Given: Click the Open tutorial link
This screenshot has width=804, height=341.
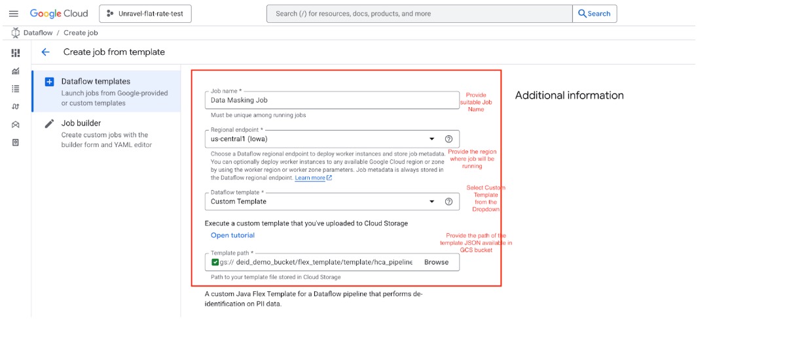Looking at the screenshot, I should coord(232,235).
